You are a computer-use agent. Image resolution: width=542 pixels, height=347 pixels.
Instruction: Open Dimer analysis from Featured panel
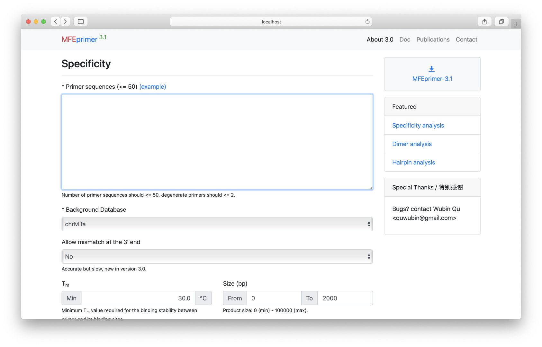(x=412, y=144)
